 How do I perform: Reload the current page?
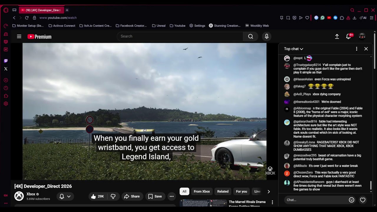pos(27,18)
